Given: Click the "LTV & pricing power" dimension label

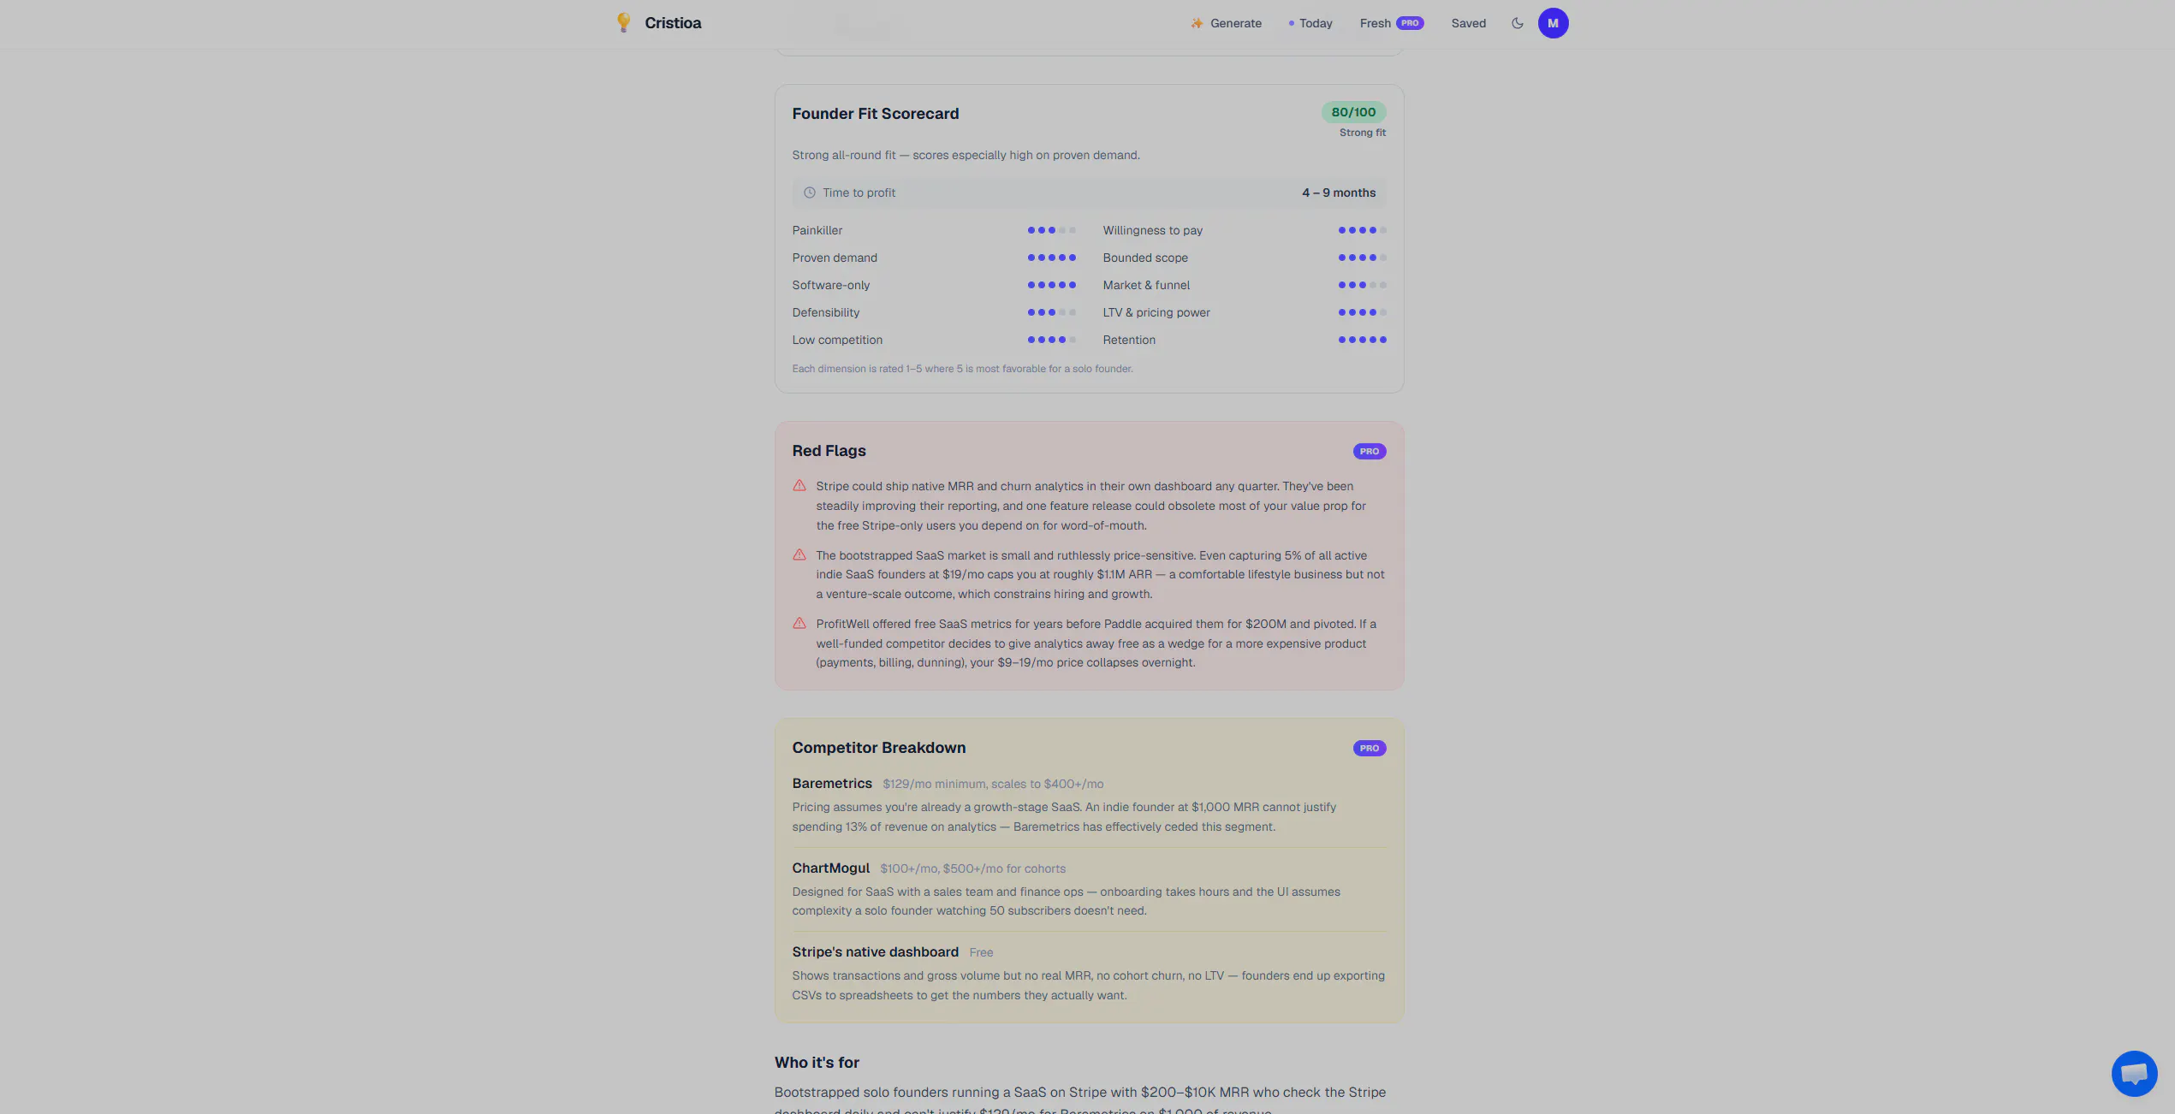Looking at the screenshot, I should click(x=1156, y=312).
